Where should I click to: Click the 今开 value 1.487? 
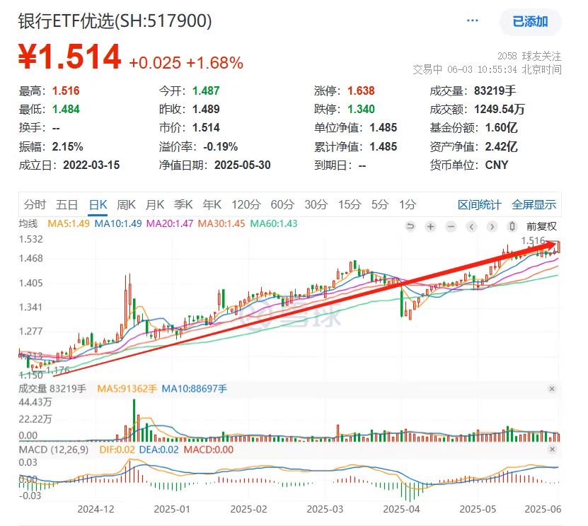206,90
